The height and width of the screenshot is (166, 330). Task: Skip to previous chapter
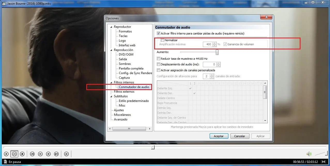pyautogui.click(x=32, y=154)
